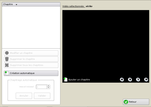This screenshot has width=151, height=107.
Task: Click the play icon under video
Action: pyautogui.click(x=138, y=80)
